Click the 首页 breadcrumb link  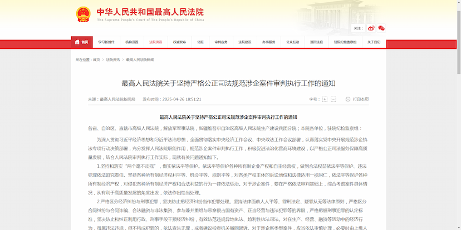coord(96,60)
